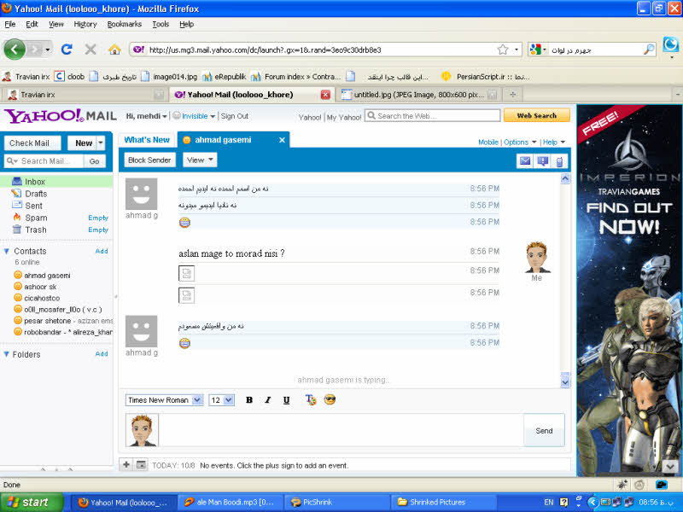Click the send email envelope icon

(525, 161)
